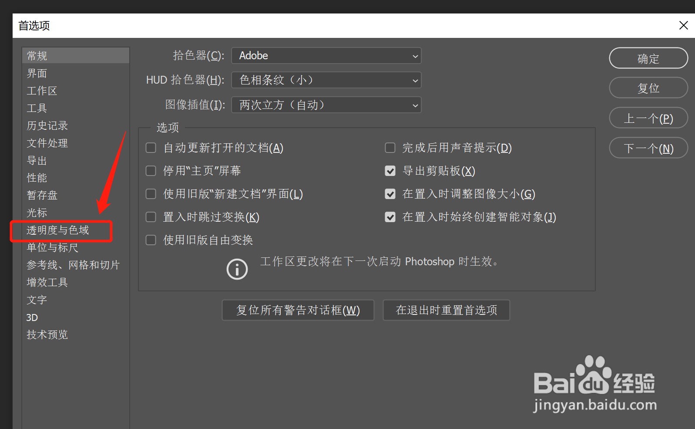Go to previous page with 上一个
The width and height of the screenshot is (695, 429).
[648, 118]
